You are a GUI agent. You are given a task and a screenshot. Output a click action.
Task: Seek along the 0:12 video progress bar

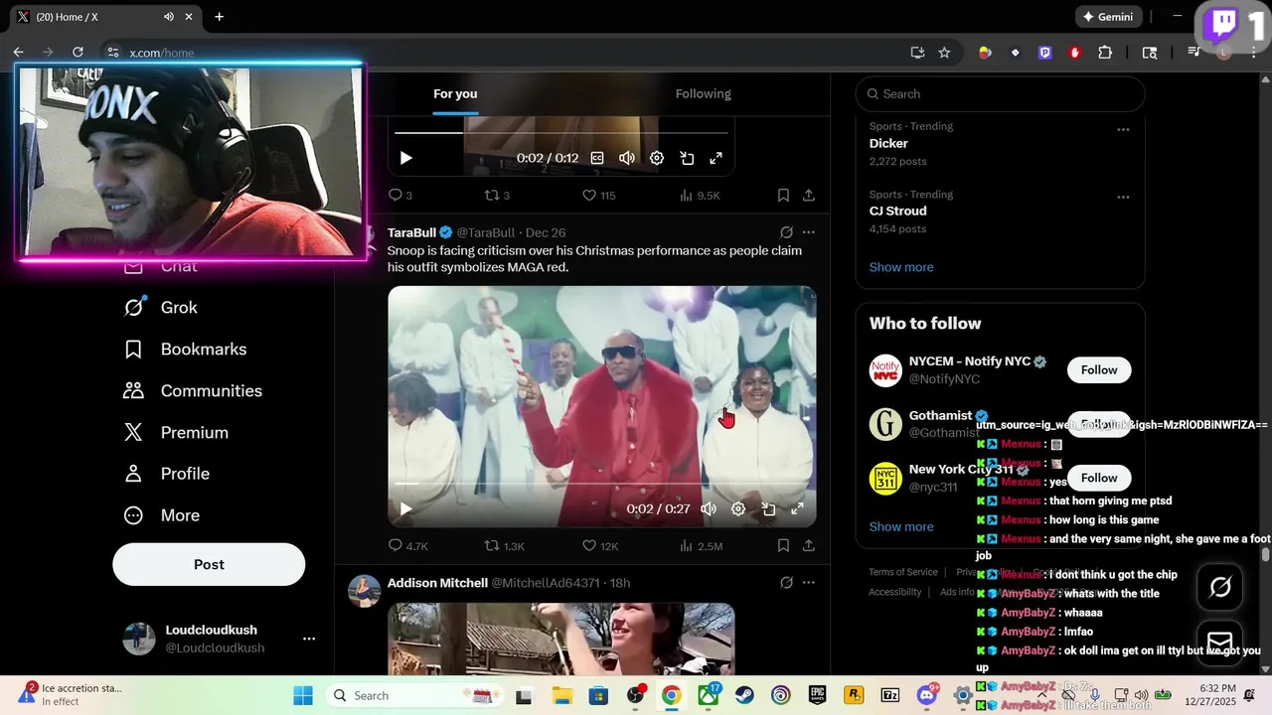click(561, 132)
